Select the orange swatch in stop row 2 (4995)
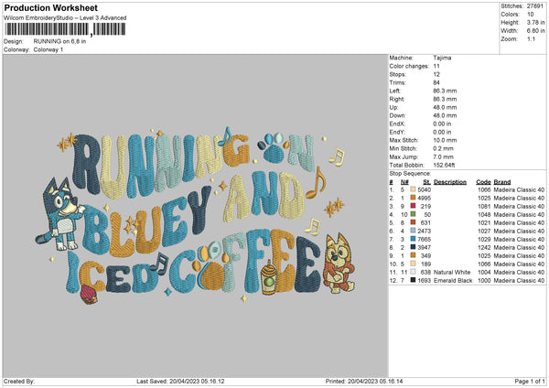The height and width of the screenshot is (388, 549). click(413, 198)
